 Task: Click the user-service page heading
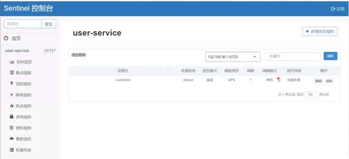pyautogui.click(x=97, y=33)
